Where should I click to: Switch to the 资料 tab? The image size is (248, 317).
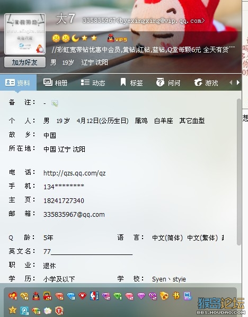[18, 83]
